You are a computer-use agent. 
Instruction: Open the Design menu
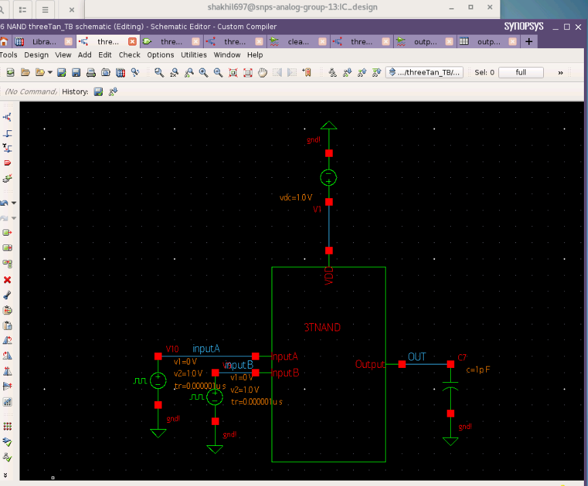(x=36, y=55)
